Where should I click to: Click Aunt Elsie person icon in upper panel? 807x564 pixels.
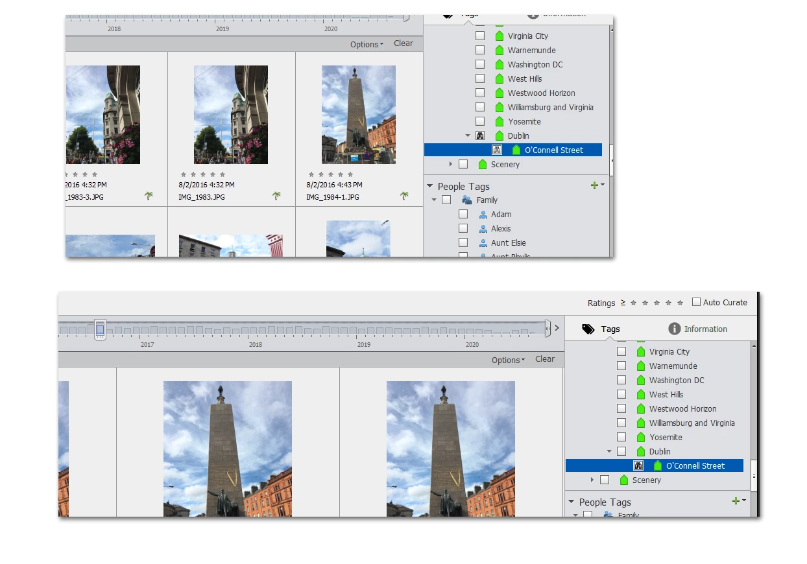[x=483, y=243]
